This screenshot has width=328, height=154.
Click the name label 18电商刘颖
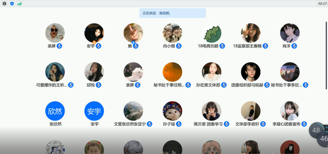point(208,46)
